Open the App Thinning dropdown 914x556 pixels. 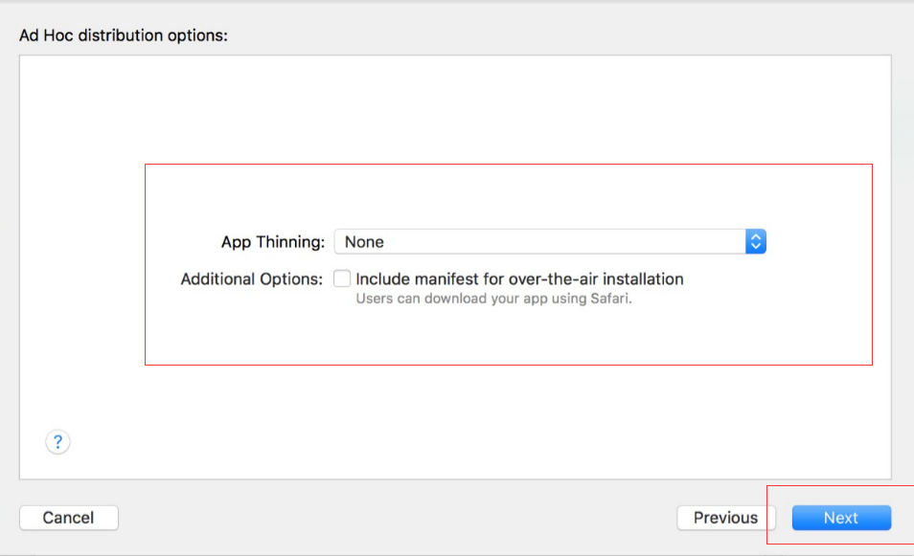[x=550, y=242]
